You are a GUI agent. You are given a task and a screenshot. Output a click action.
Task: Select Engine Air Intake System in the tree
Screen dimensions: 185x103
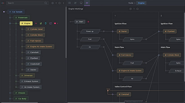click(40, 46)
